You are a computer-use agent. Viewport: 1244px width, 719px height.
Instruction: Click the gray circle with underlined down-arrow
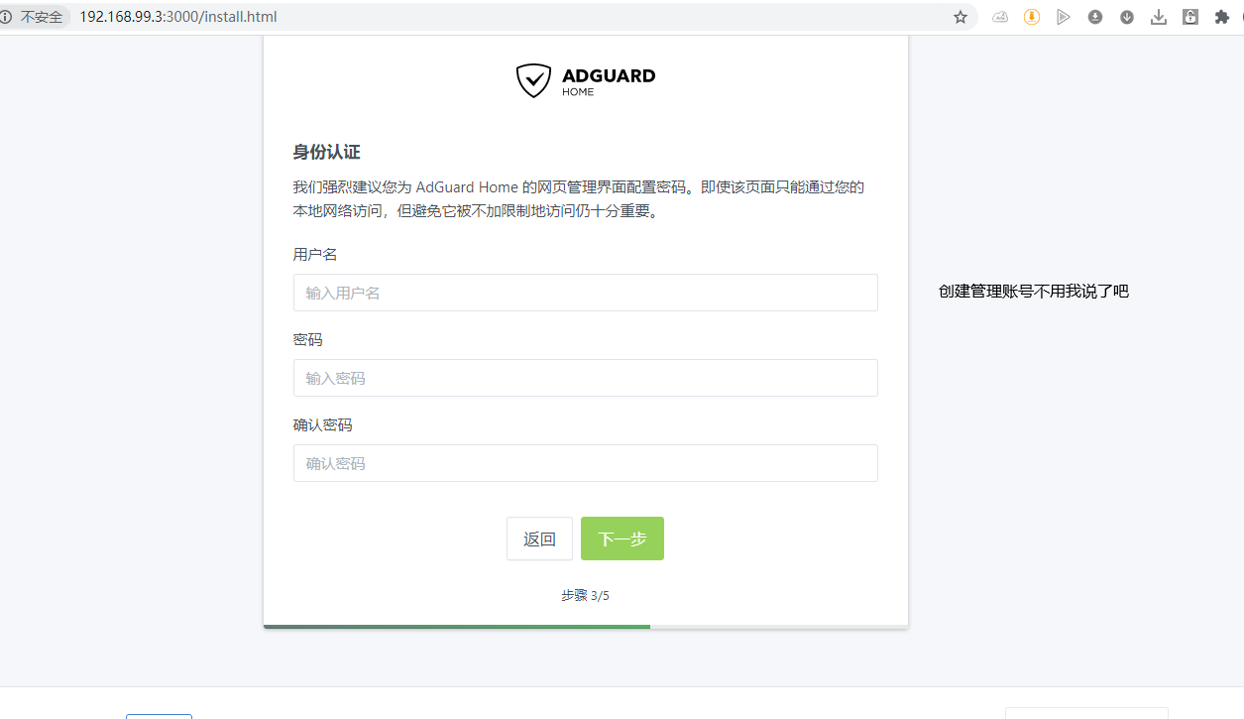pos(1095,17)
